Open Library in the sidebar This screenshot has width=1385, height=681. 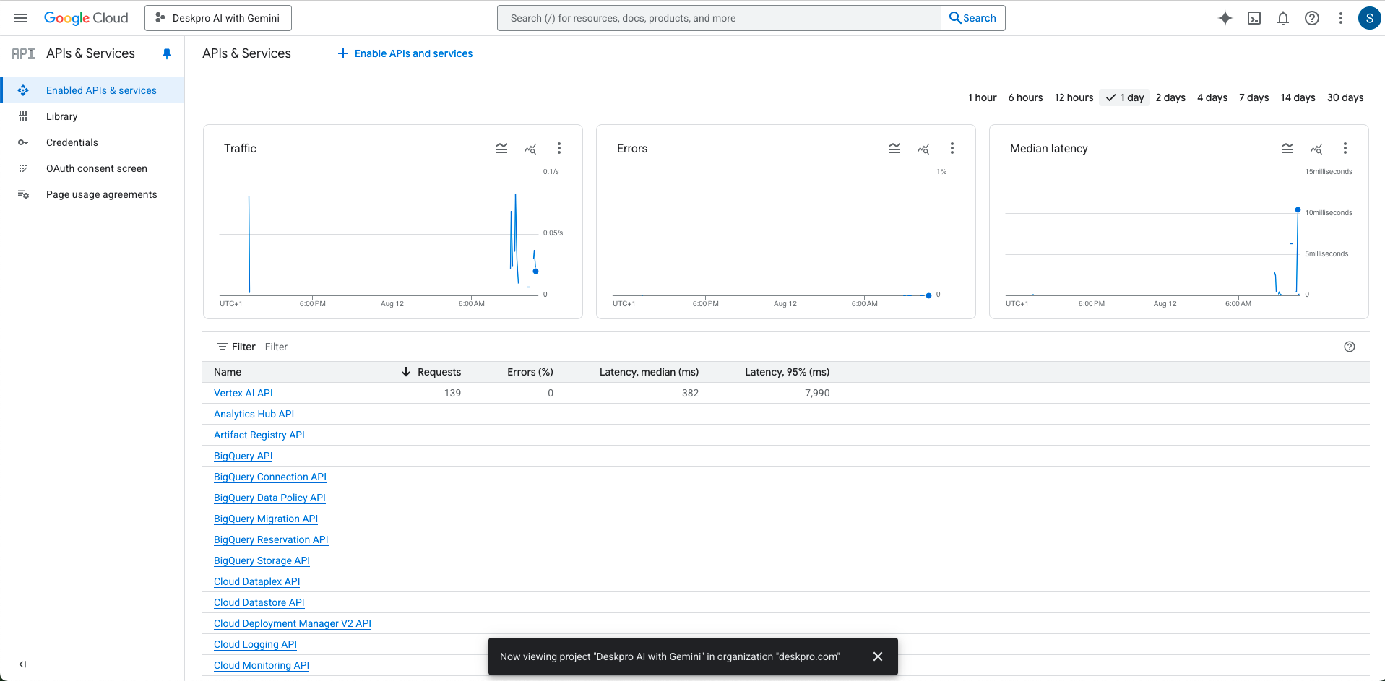pyautogui.click(x=61, y=116)
